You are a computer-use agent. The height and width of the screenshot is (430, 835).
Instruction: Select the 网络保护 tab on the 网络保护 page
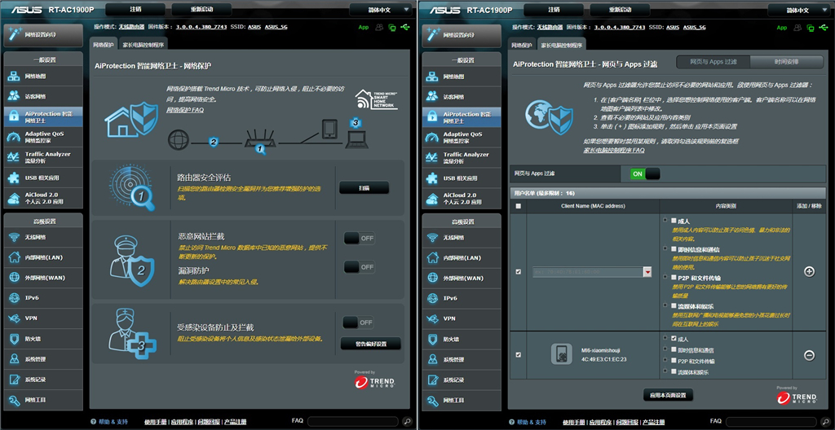(x=104, y=45)
